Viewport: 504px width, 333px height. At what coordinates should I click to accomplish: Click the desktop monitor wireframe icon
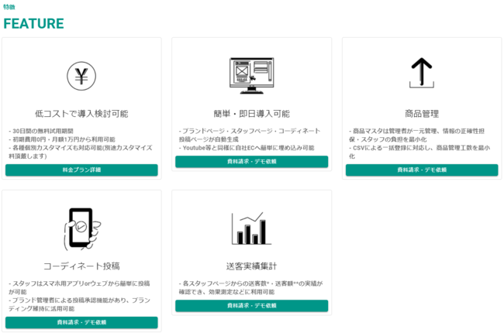click(252, 76)
